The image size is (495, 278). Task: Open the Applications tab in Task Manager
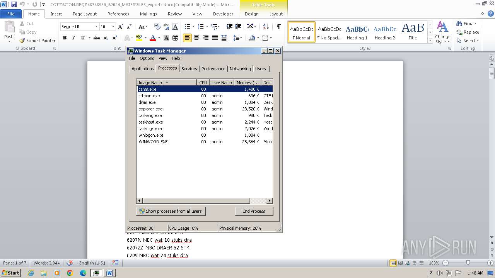(x=142, y=69)
